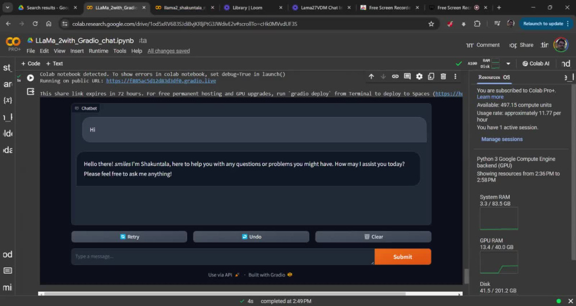Open browser profile avatar in toolbar
The image size is (576, 306).
tap(510, 24)
